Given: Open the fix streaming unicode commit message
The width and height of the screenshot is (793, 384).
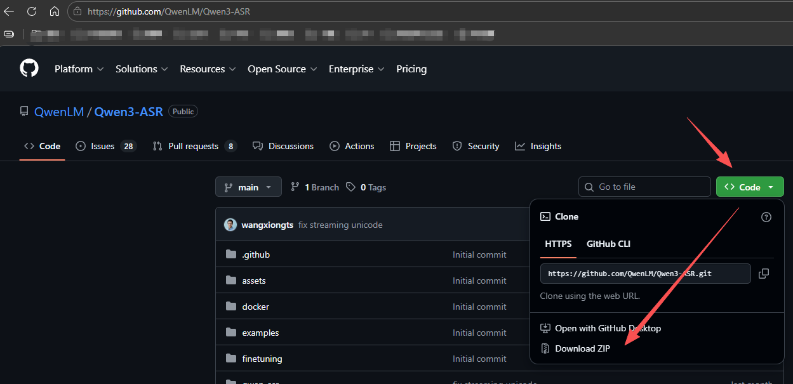Looking at the screenshot, I should click(x=340, y=225).
